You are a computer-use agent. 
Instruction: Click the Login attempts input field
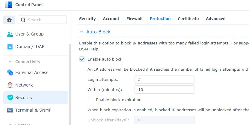pyautogui.click(x=164, y=79)
